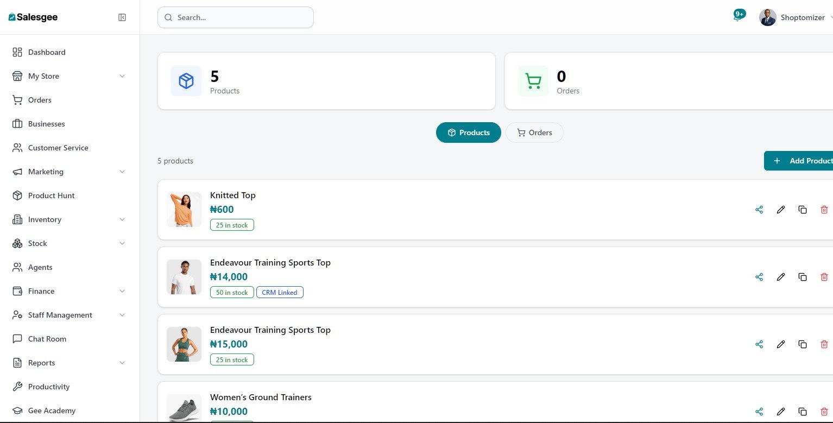Focus the Search input field
The image size is (833, 423).
[x=236, y=17]
